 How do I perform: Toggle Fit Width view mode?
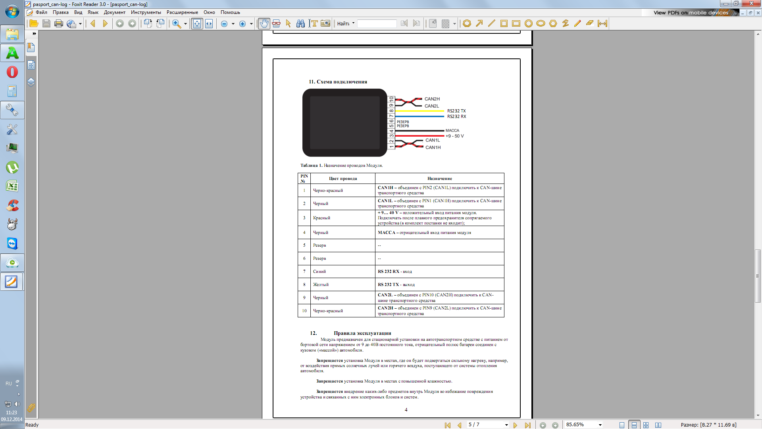(x=209, y=23)
